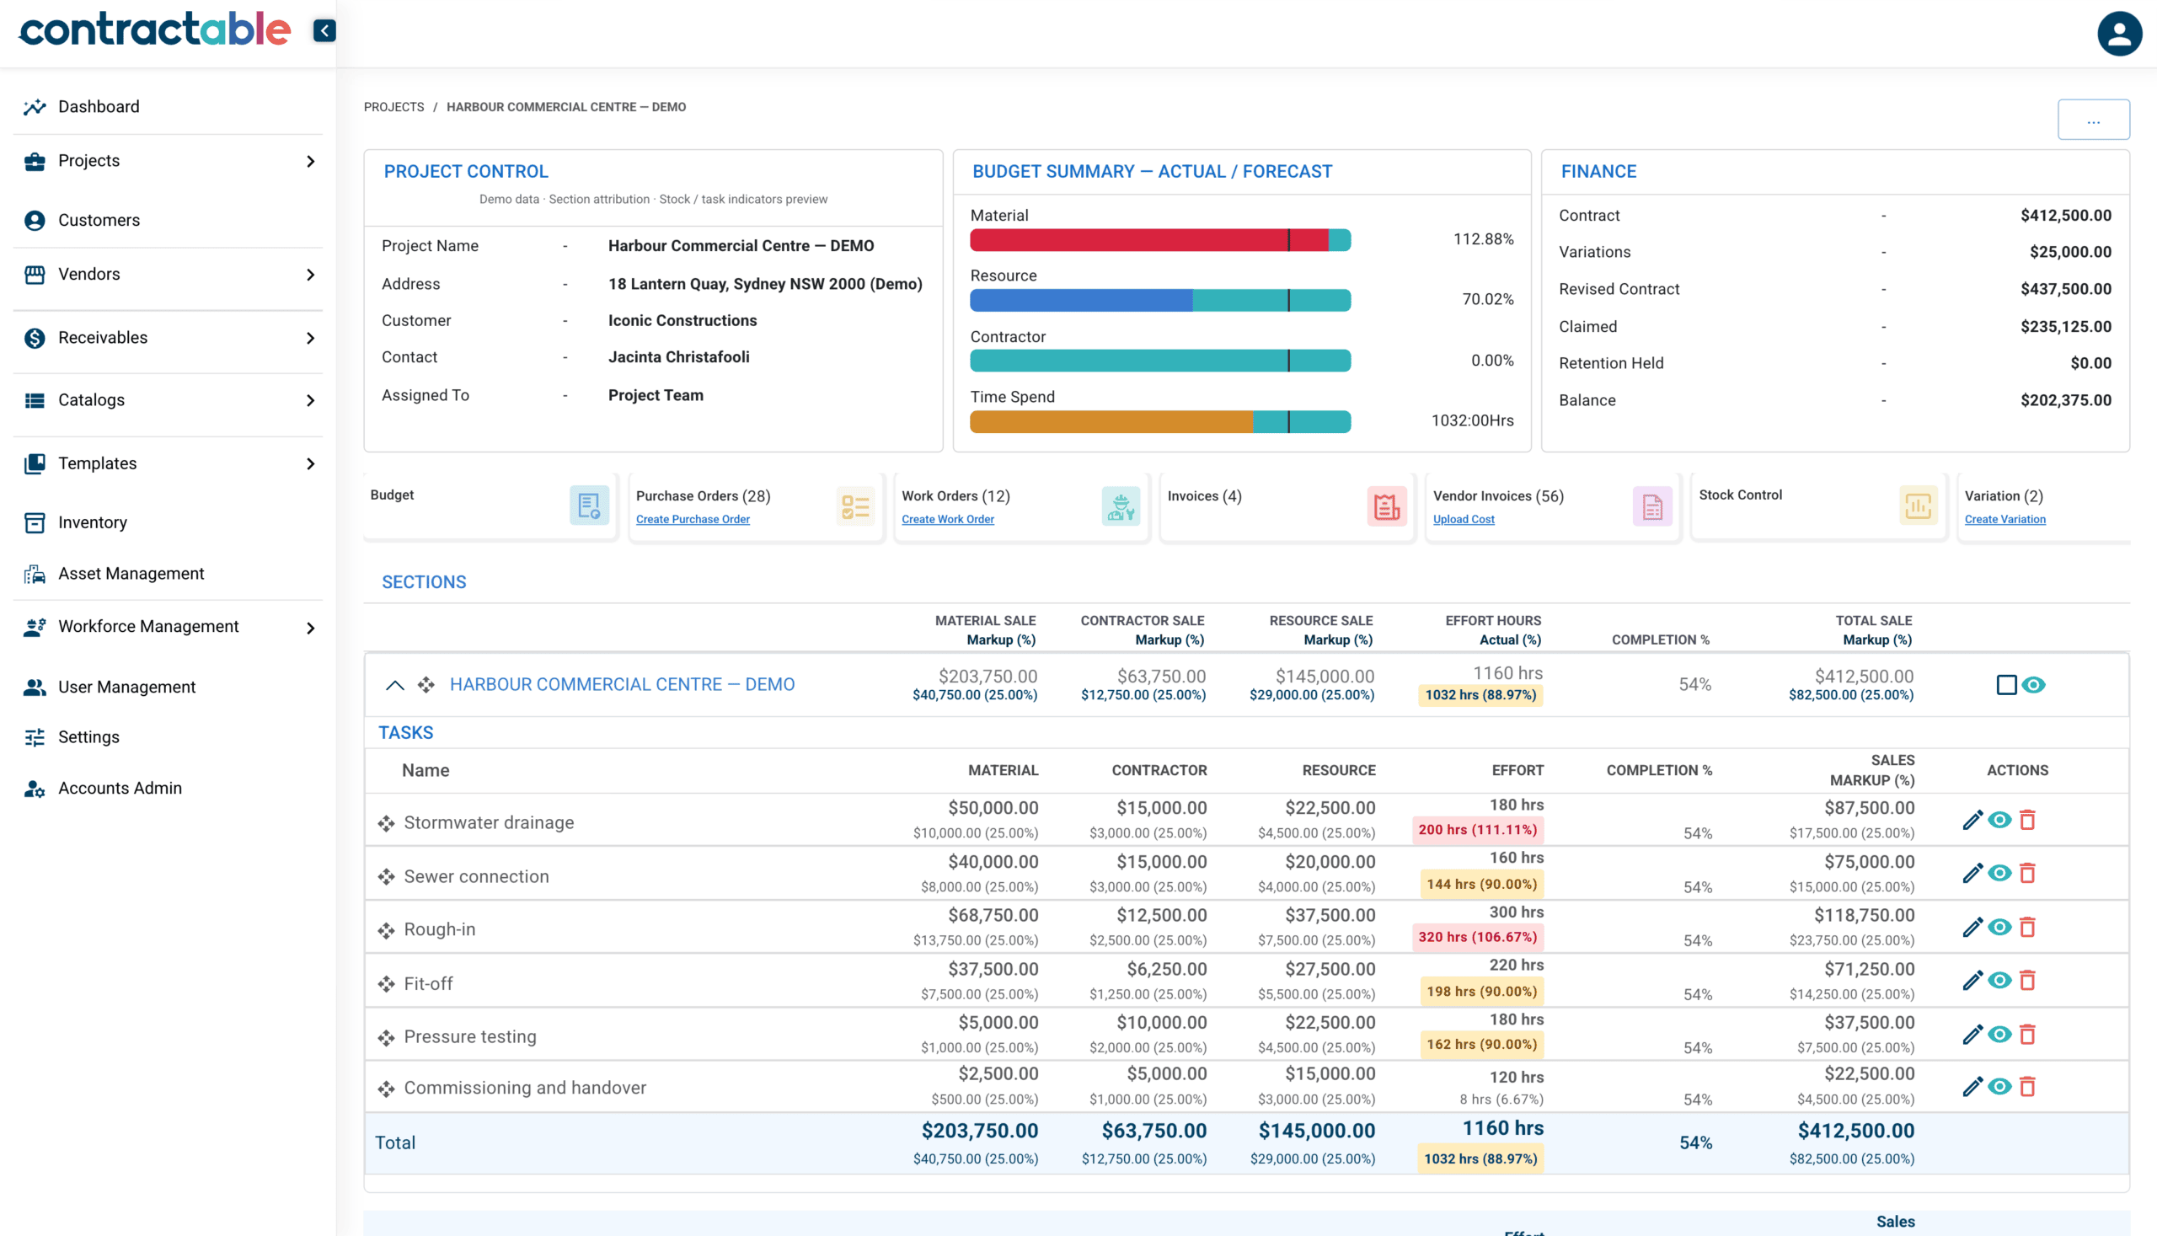Click the Stock Control chart icon
The width and height of the screenshot is (2157, 1236).
tap(1918, 507)
